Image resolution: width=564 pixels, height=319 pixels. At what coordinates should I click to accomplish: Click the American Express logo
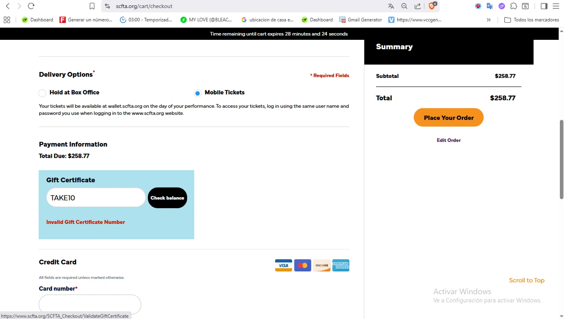click(341, 265)
